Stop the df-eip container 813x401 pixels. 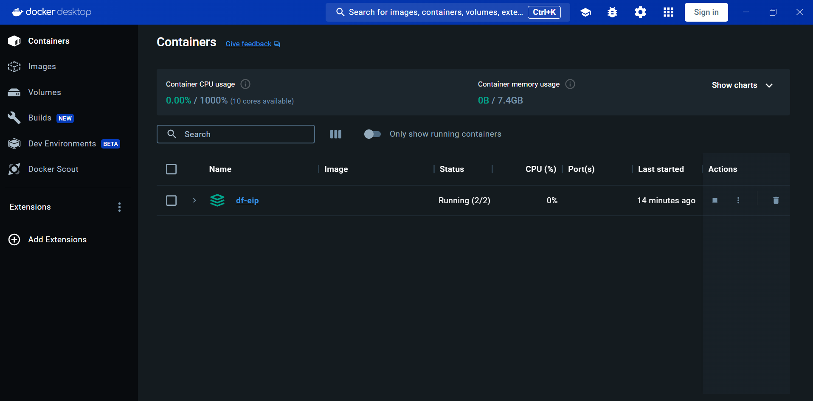pyautogui.click(x=715, y=200)
